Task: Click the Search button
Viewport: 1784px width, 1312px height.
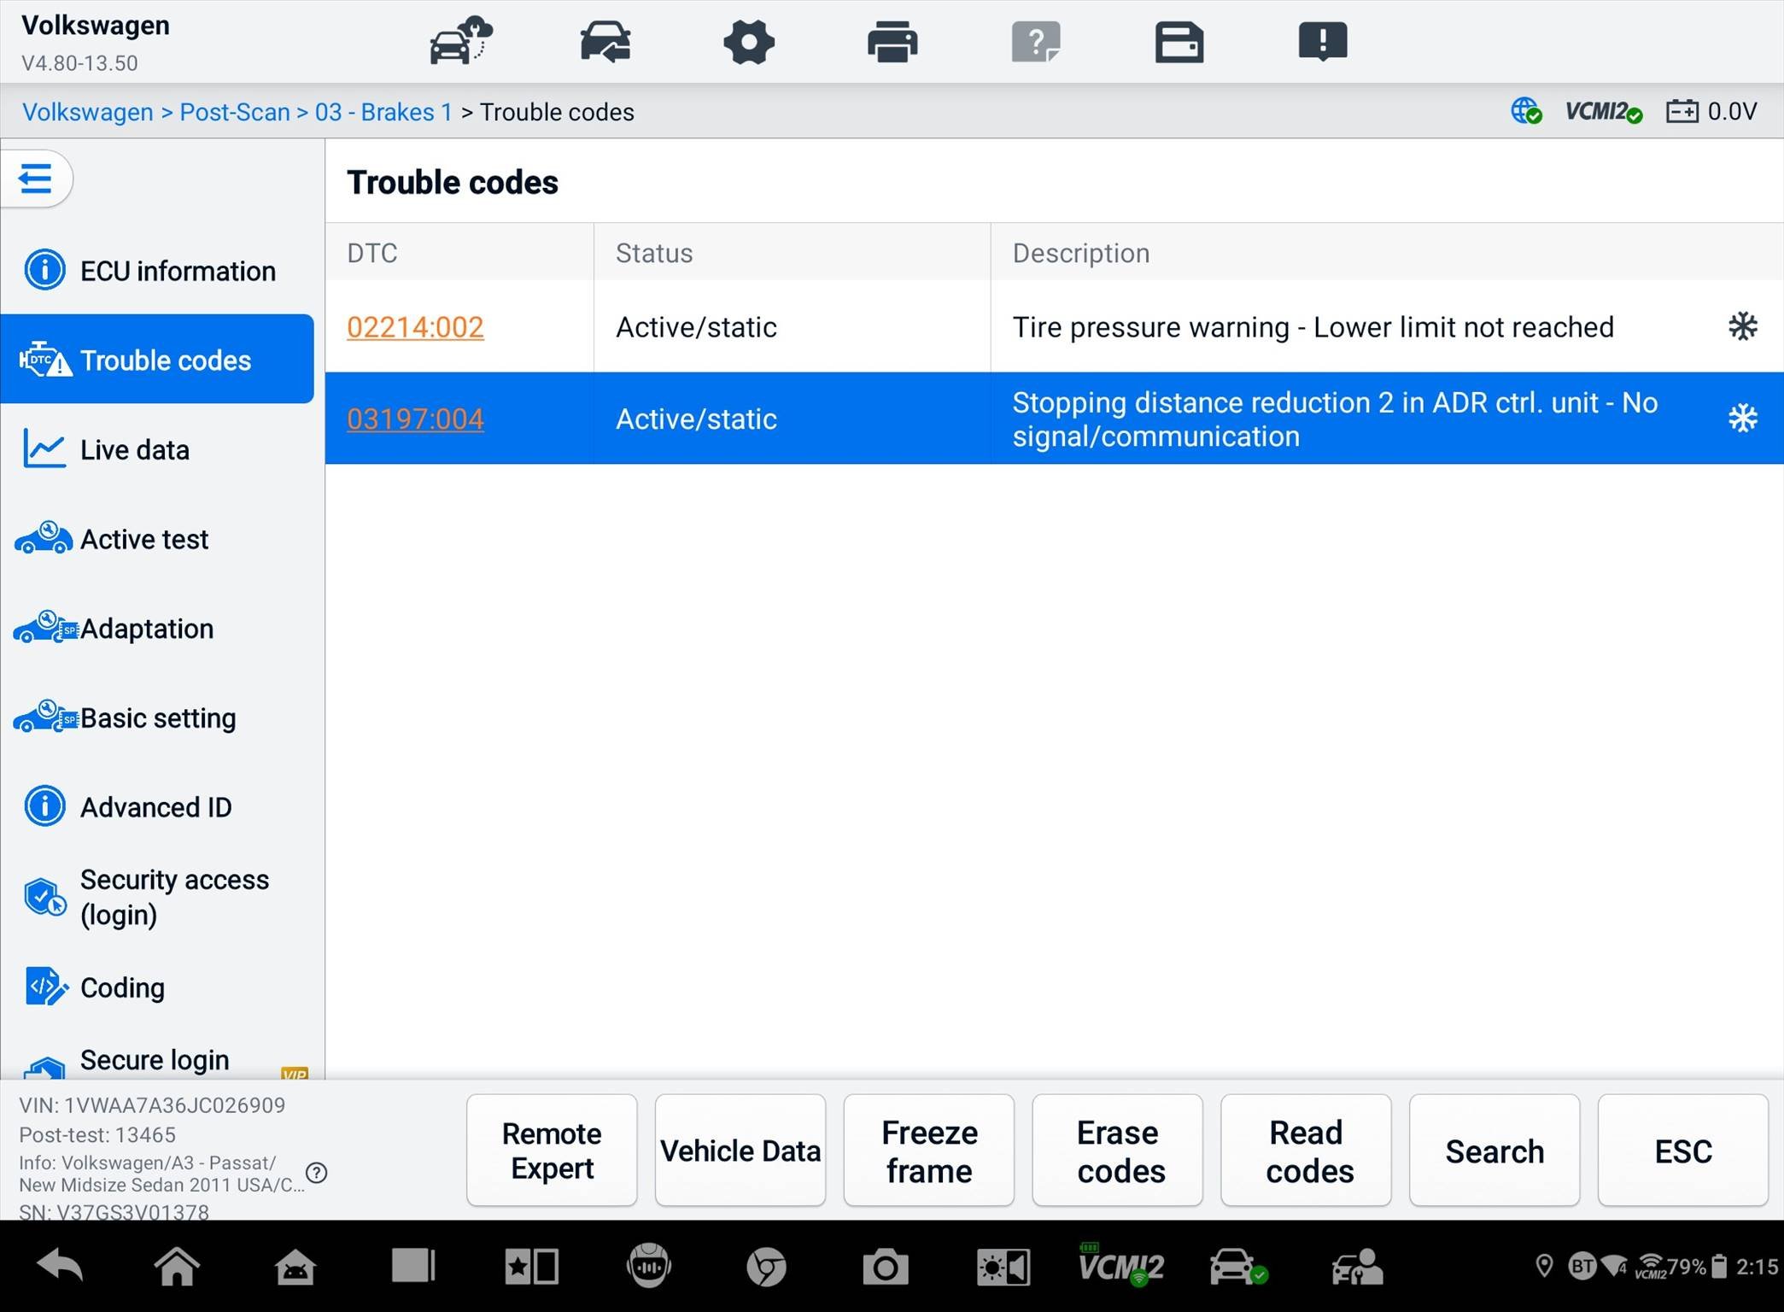Action: click(x=1494, y=1150)
